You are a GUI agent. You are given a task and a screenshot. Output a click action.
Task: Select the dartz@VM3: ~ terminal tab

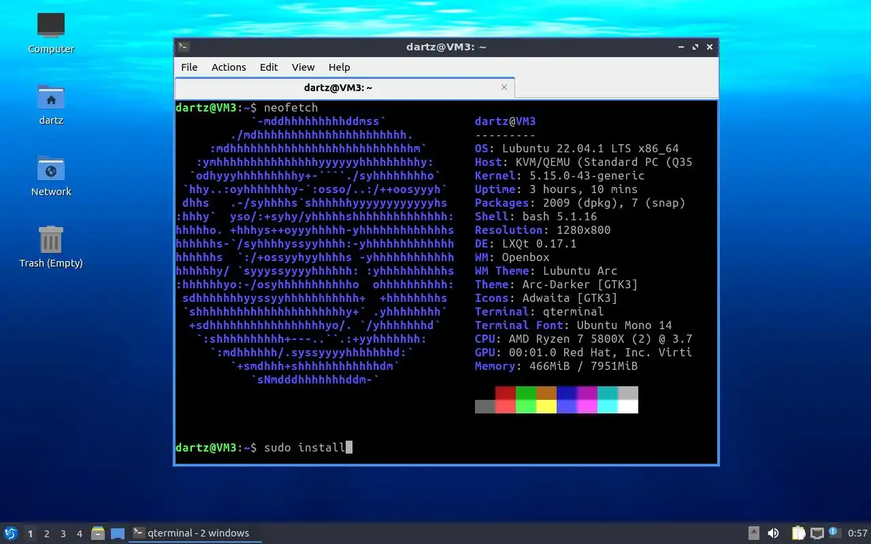pos(344,87)
